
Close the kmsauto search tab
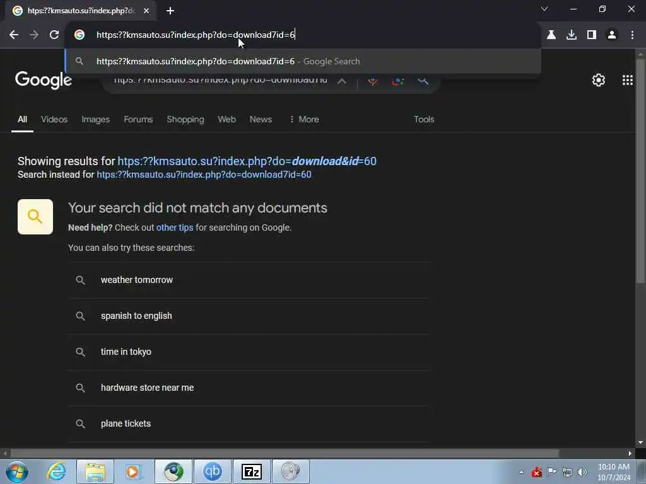[x=146, y=11]
